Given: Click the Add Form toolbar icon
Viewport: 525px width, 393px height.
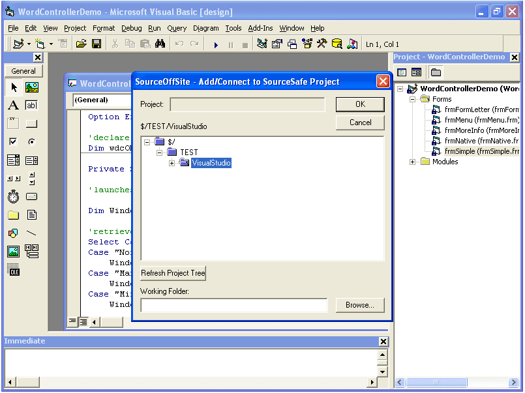Looking at the screenshot, I should [x=40, y=44].
